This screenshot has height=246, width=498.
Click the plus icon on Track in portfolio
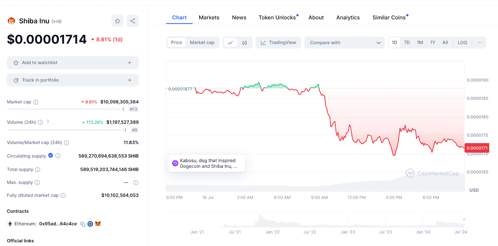(x=129, y=80)
